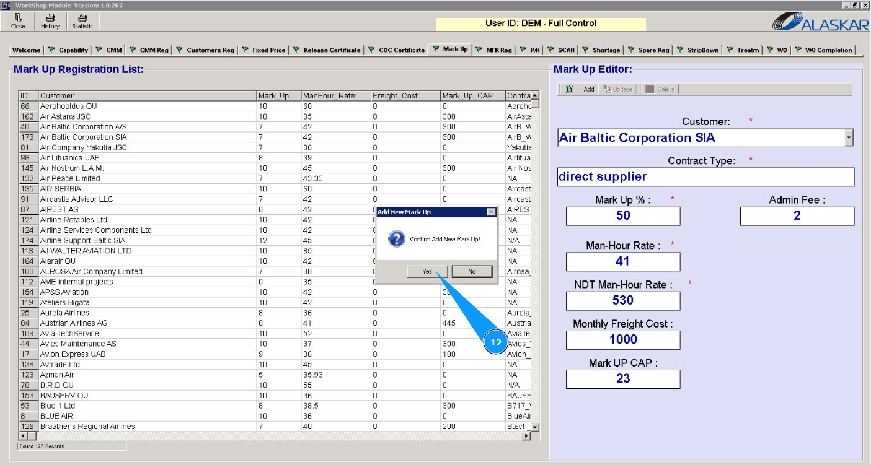Click the Freight_Cost column header

coord(405,96)
